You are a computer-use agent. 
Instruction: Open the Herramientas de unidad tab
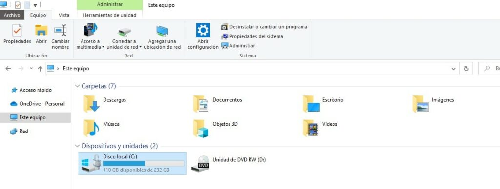click(109, 15)
